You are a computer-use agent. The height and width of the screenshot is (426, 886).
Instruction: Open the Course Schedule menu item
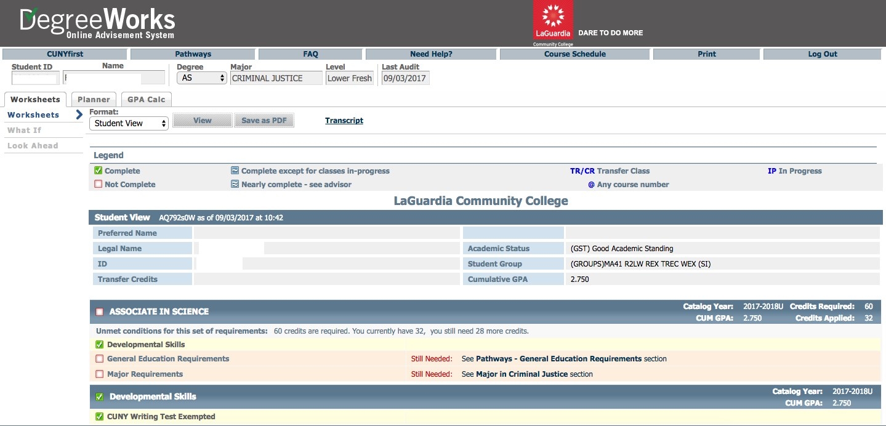[574, 54]
